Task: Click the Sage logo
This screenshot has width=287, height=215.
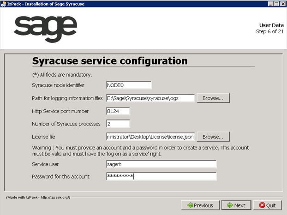Action: click(45, 29)
